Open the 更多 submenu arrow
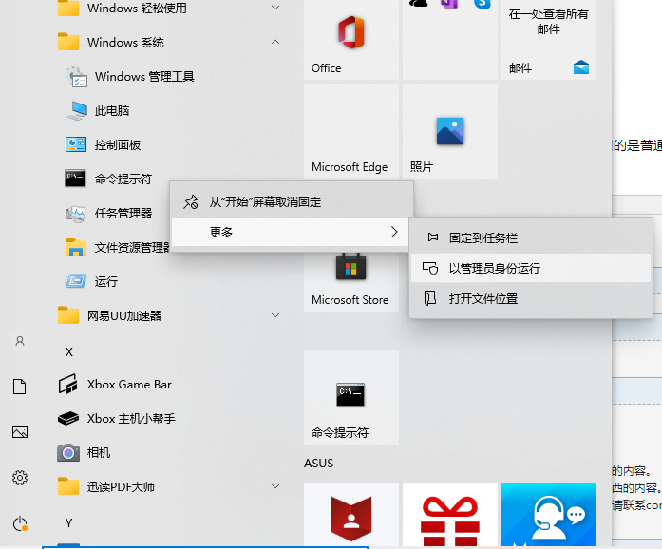 (x=394, y=232)
